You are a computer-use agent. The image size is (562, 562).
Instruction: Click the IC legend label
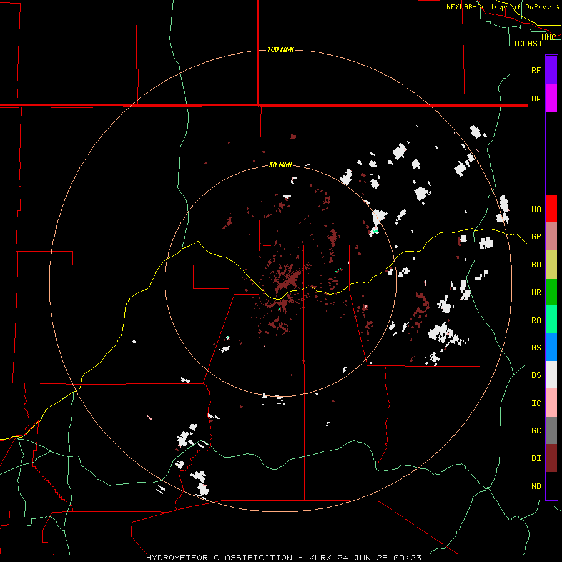[x=536, y=403]
